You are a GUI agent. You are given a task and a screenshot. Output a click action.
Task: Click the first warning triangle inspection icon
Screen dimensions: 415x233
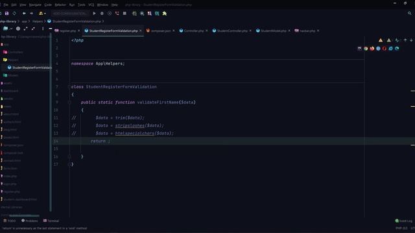[381, 40]
